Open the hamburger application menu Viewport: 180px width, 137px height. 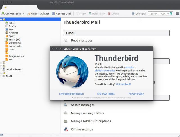pos(177,14)
